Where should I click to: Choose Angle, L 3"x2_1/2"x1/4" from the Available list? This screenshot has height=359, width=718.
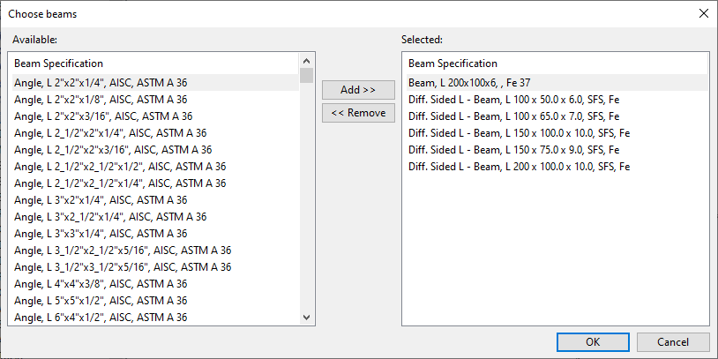(110, 217)
